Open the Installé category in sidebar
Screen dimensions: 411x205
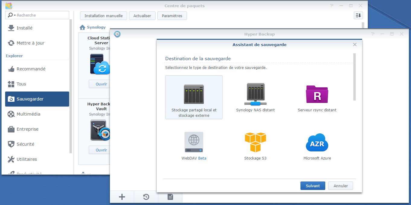click(x=24, y=28)
